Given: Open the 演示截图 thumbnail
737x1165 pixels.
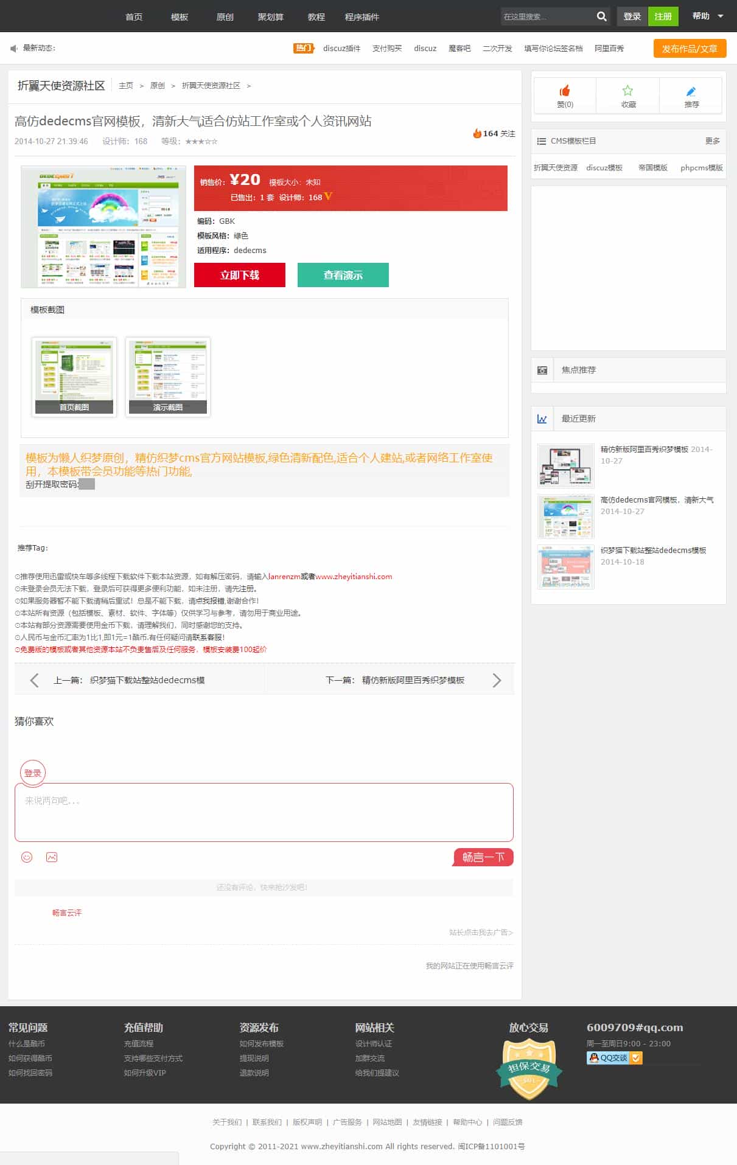Looking at the screenshot, I should (x=168, y=377).
